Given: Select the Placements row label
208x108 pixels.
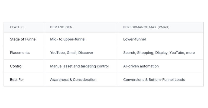Looking at the screenshot, I should click(x=20, y=53).
